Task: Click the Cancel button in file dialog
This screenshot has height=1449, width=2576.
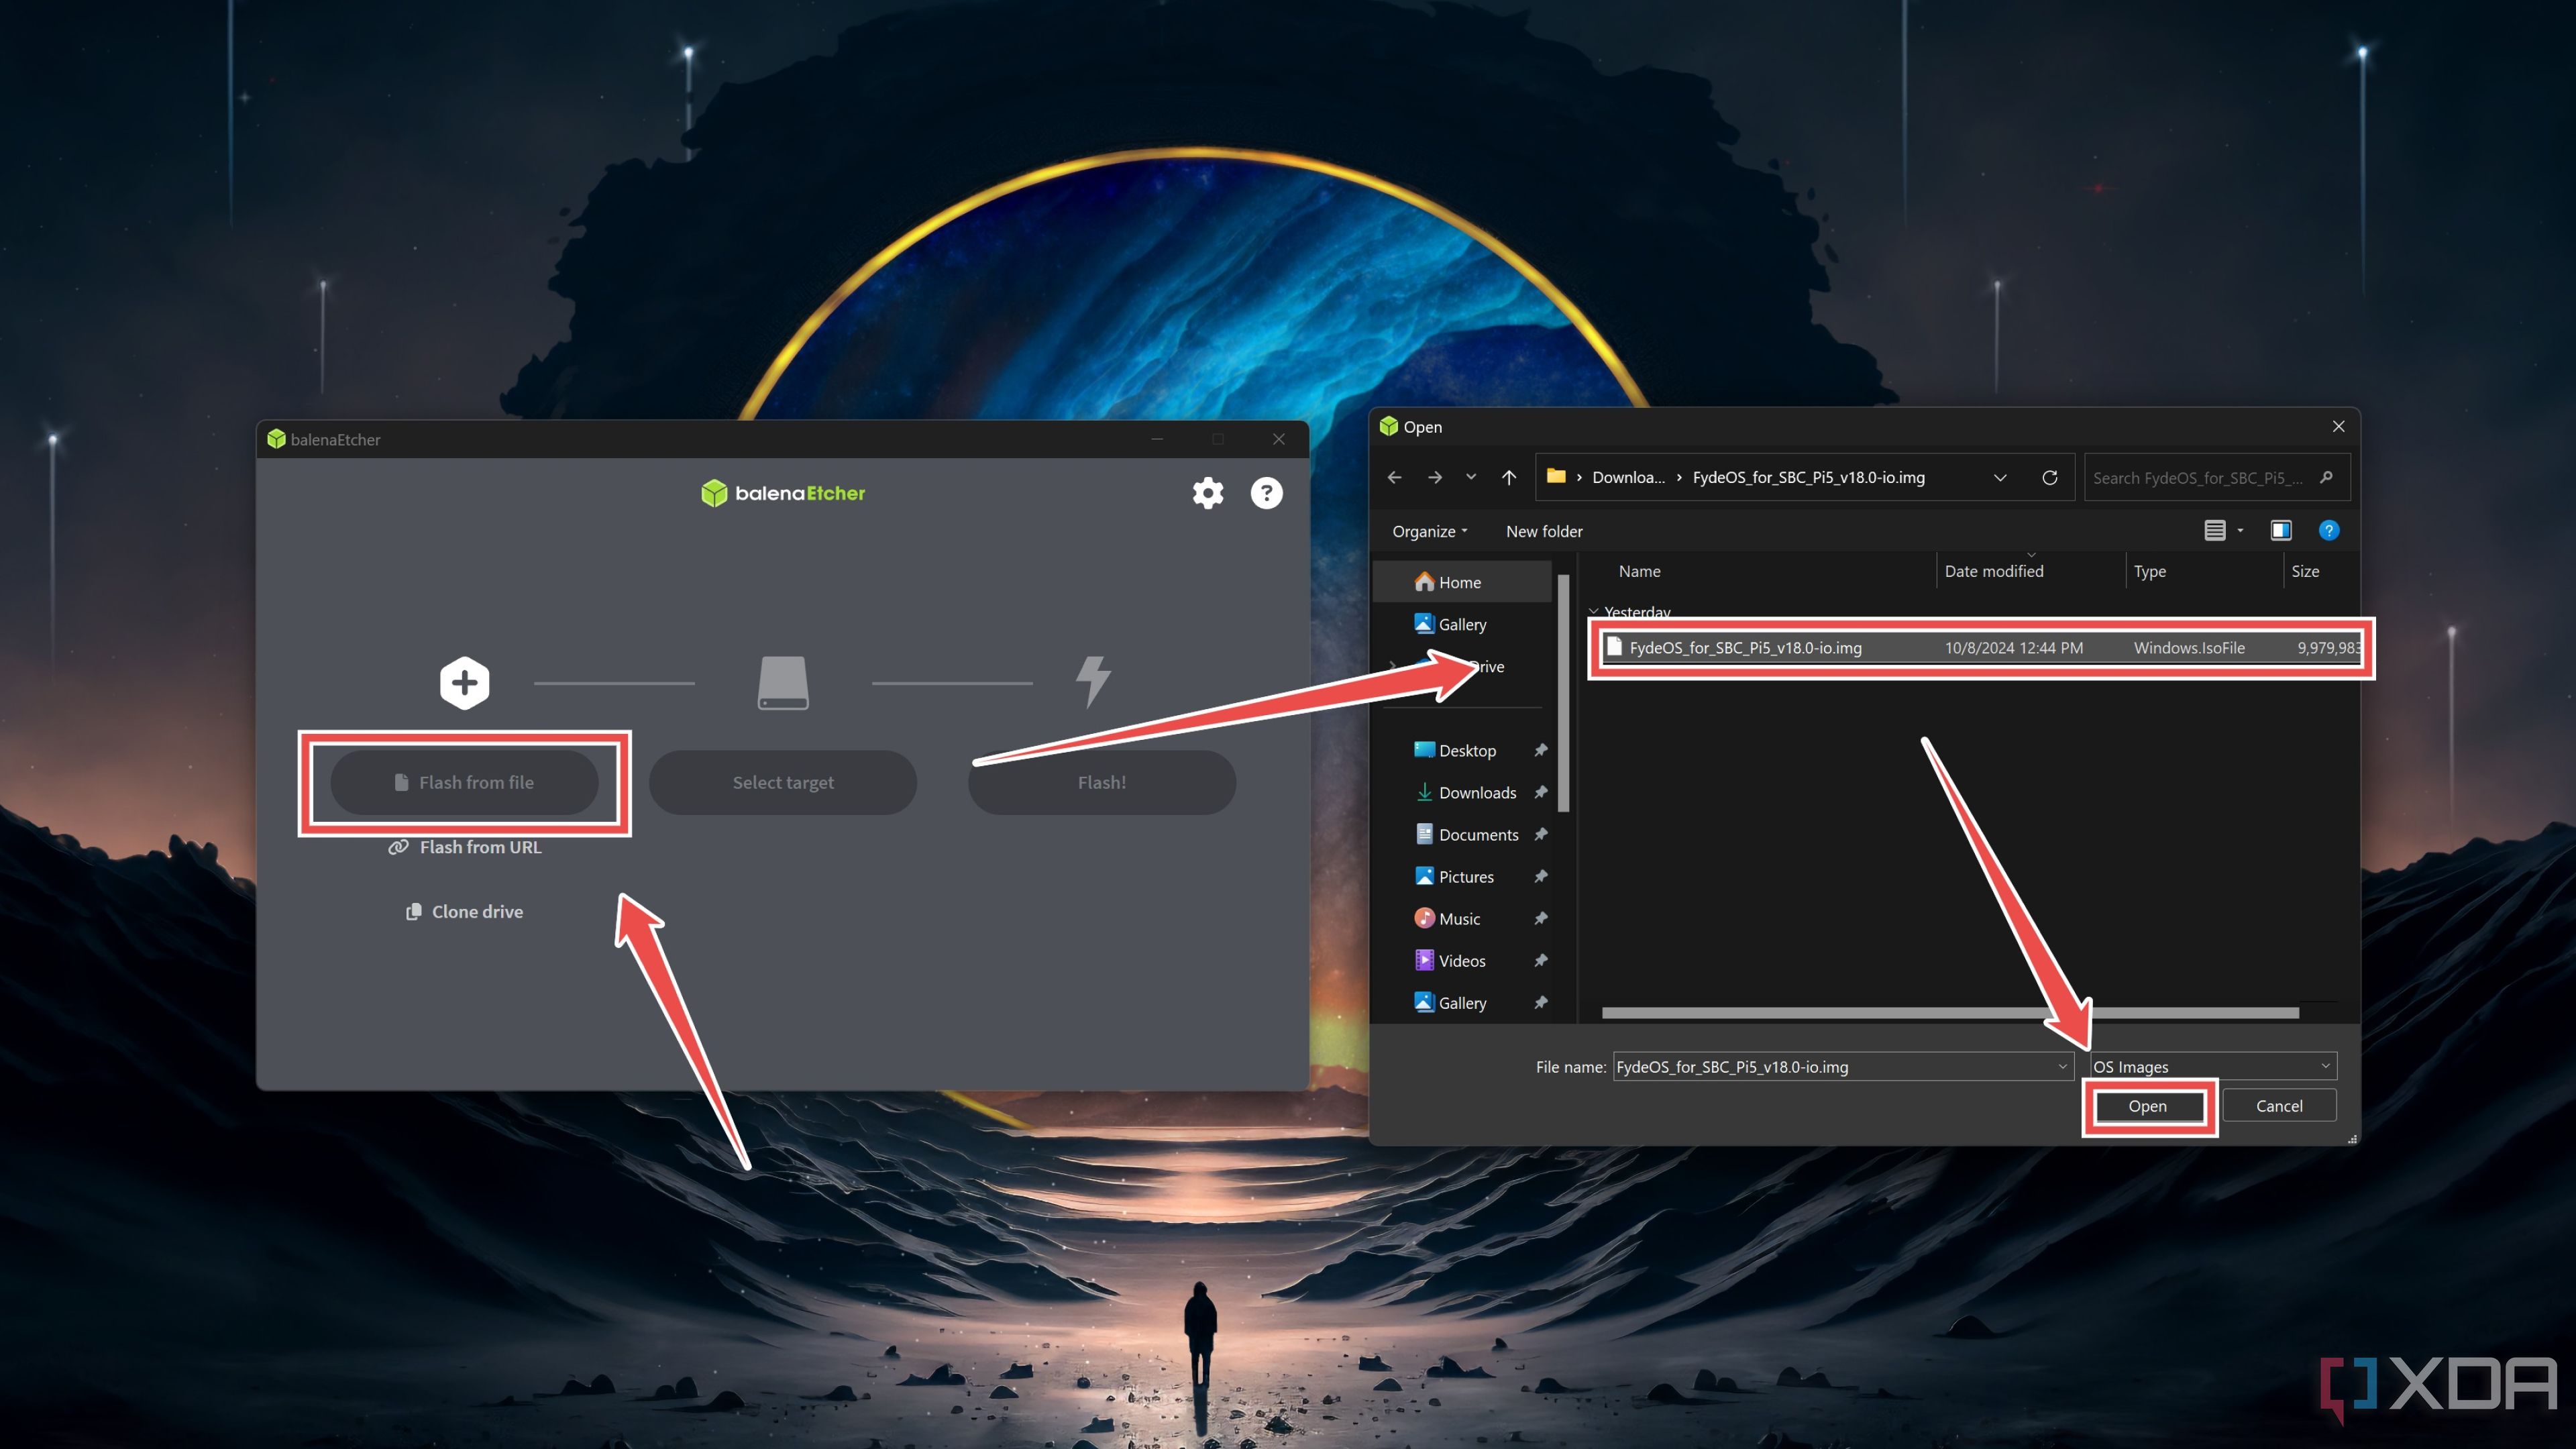Action: coord(2281,1106)
